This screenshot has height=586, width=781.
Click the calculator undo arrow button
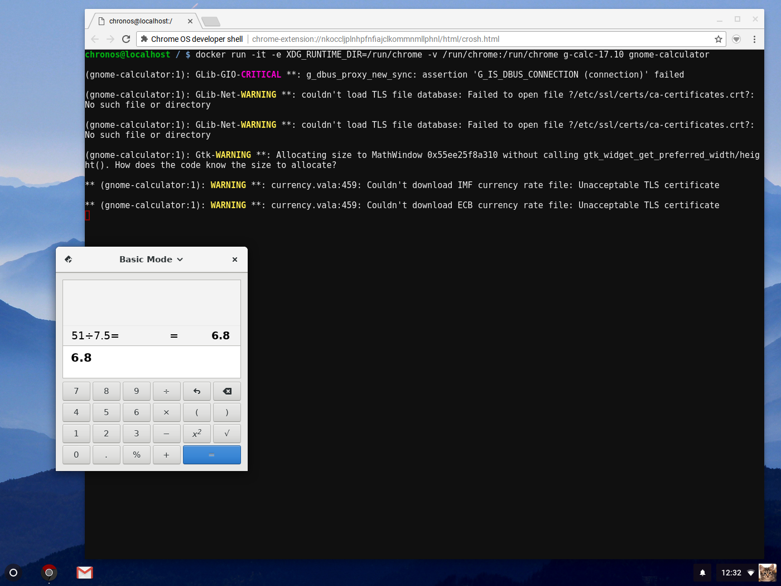pyautogui.click(x=197, y=391)
